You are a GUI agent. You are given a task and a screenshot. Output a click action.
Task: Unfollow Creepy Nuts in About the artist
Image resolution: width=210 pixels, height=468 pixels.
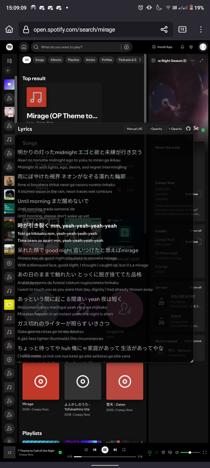tap(192, 194)
